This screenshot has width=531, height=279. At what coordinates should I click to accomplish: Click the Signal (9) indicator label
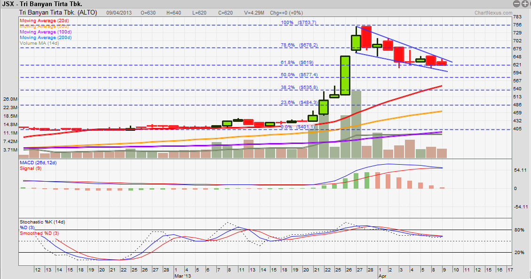coord(30,167)
